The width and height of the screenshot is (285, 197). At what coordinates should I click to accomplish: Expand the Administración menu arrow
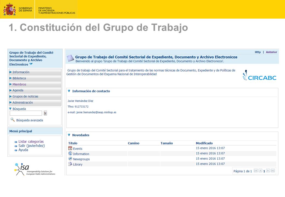point(10,102)
